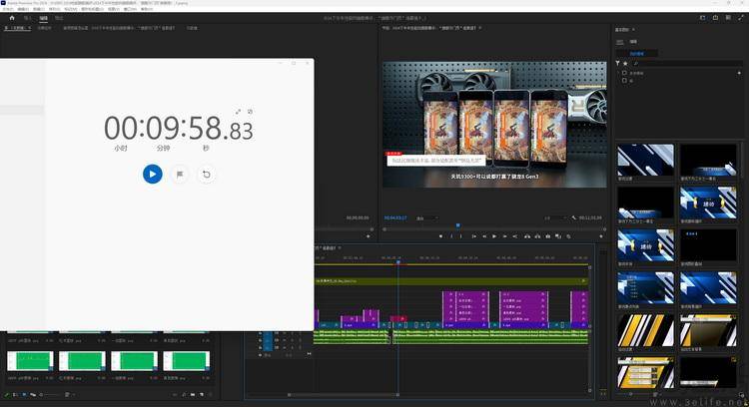
Task: Switch to the Export workspace tab
Action: [59, 18]
